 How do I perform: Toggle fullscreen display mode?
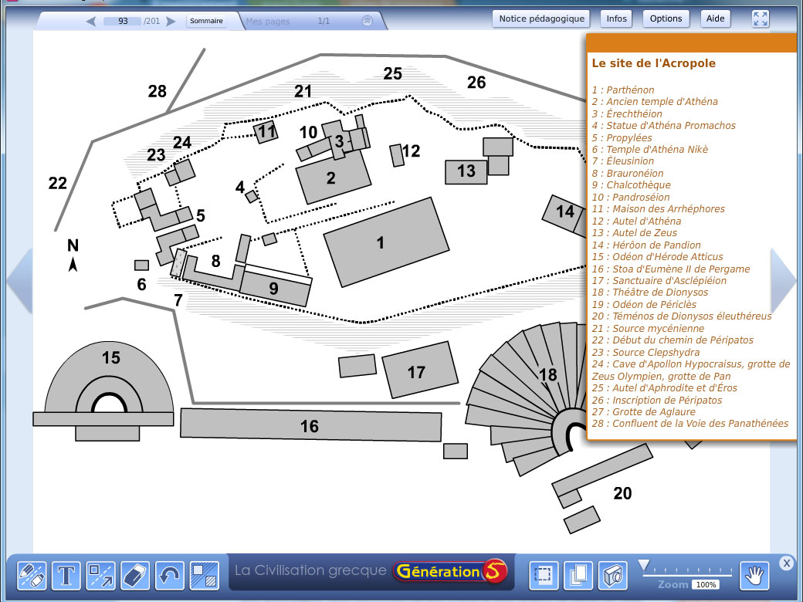click(x=761, y=19)
